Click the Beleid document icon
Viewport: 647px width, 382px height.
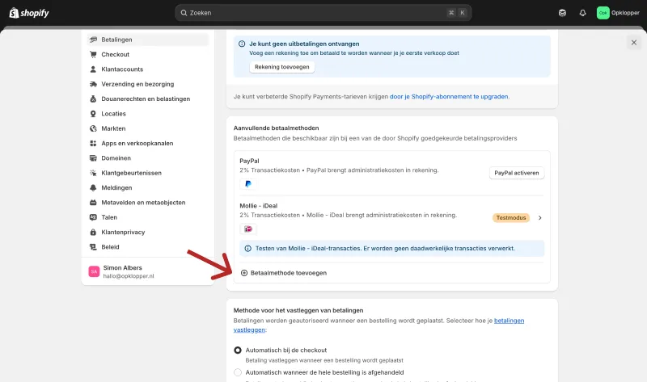(x=93, y=247)
